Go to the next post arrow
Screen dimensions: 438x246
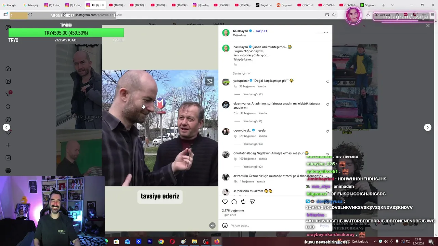tap(427, 127)
